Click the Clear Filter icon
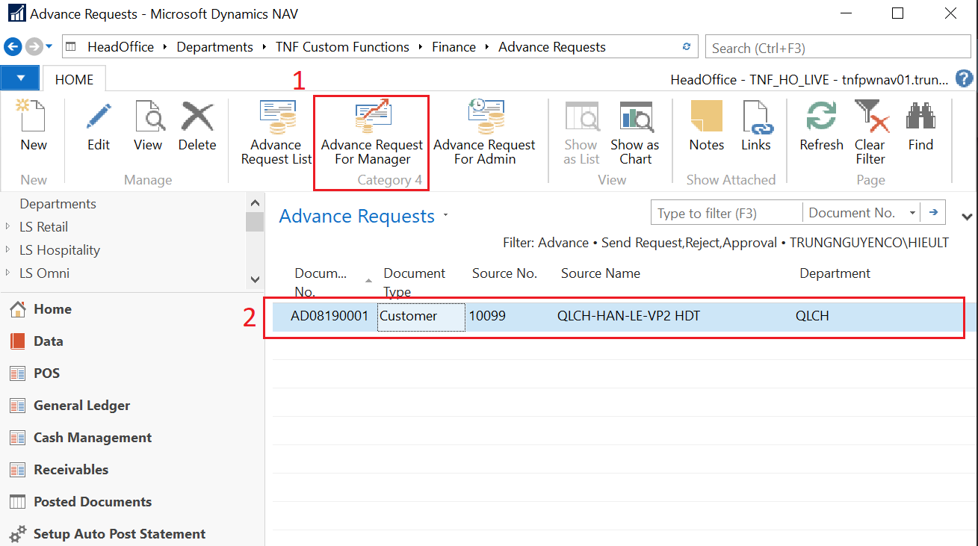Image resolution: width=978 pixels, height=546 pixels. [870, 132]
